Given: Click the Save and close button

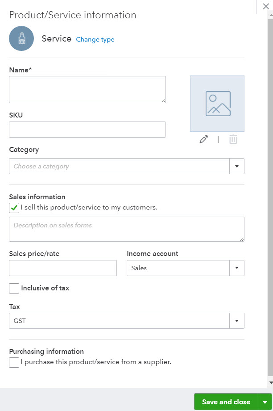Looking at the screenshot, I should click(226, 402).
